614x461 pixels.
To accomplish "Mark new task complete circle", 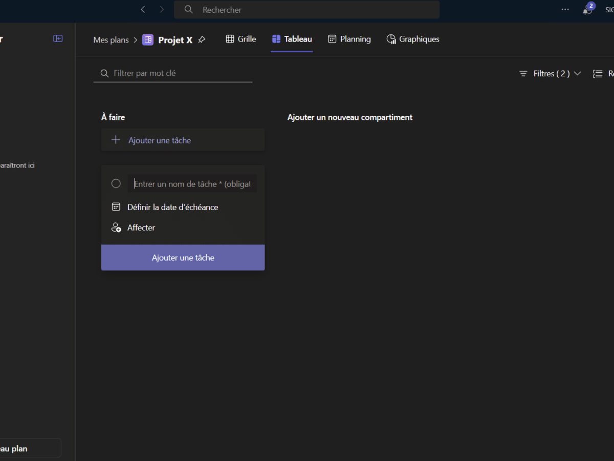I will (x=116, y=183).
